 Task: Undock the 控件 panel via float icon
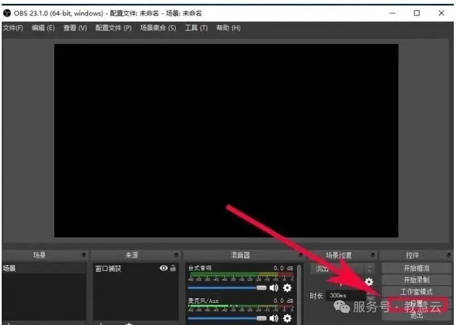click(448, 255)
